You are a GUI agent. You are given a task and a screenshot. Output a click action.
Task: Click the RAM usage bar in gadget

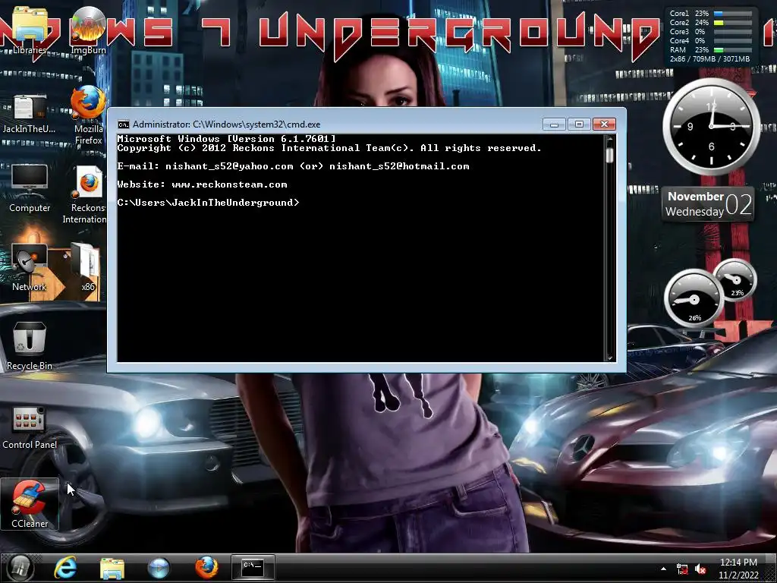(x=732, y=49)
